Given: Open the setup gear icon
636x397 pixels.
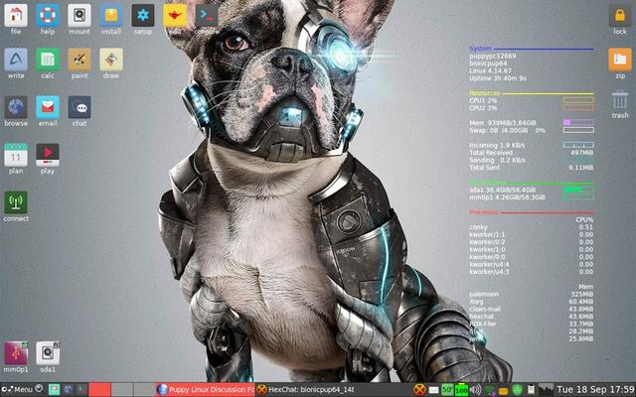Looking at the screenshot, I should tap(143, 16).
